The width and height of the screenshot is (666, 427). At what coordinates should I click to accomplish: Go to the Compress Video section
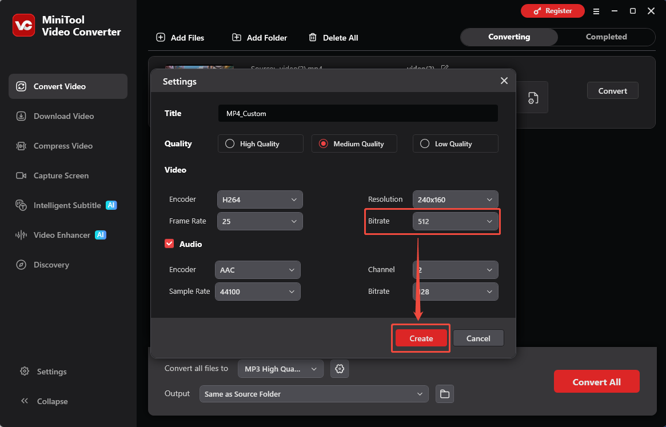pos(68,146)
